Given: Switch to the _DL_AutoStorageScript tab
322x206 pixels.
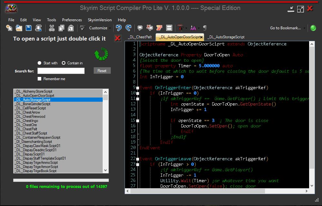Looking at the screenshot, I should point(226,37).
